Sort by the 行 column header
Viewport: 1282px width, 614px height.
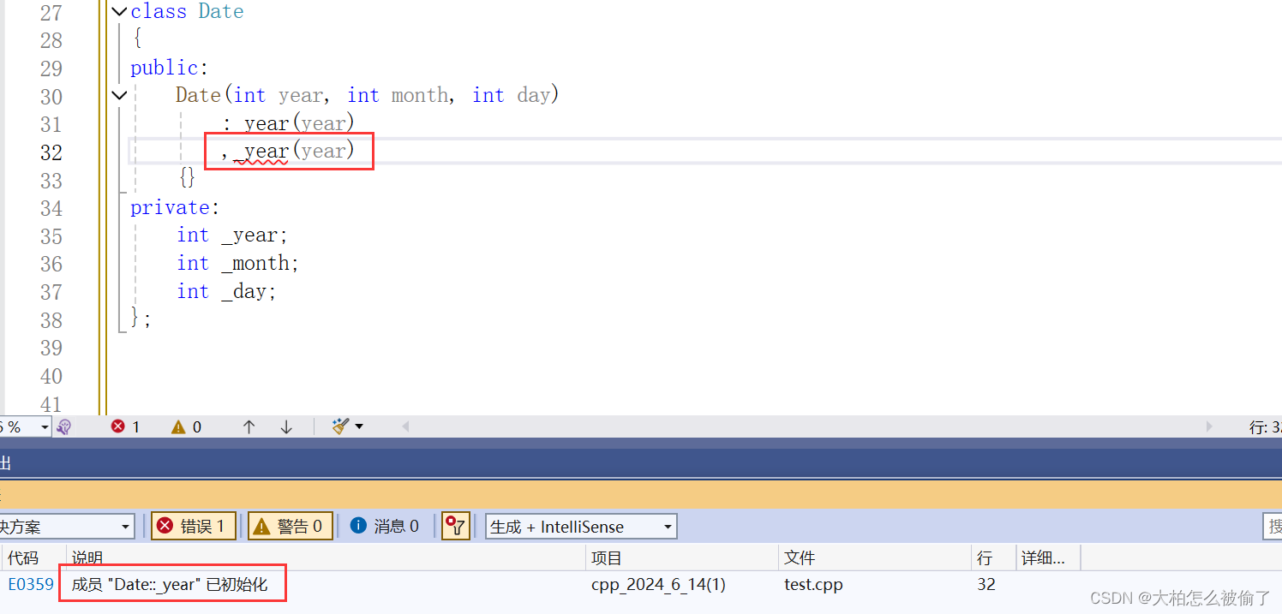(994, 558)
